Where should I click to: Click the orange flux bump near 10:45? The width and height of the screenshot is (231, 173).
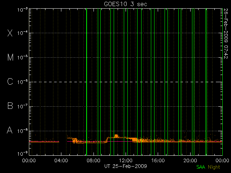click(x=116, y=136)
